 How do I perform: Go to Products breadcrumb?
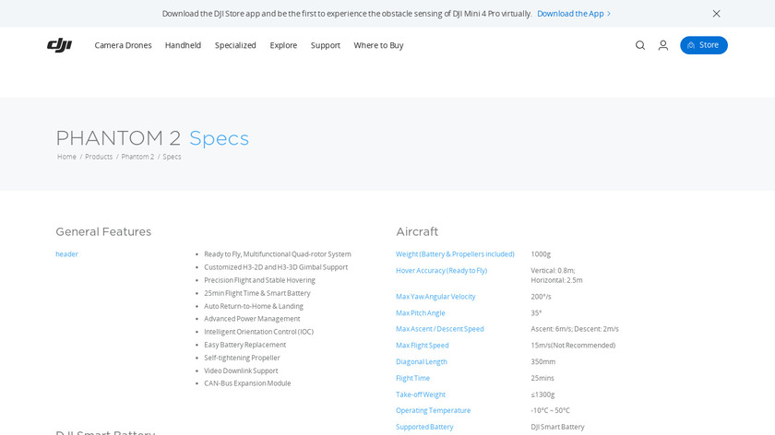(99, 157)
